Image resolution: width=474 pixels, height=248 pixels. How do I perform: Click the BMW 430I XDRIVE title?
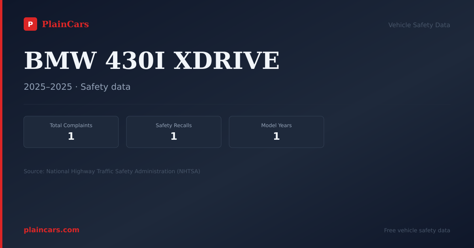point(152,61)
